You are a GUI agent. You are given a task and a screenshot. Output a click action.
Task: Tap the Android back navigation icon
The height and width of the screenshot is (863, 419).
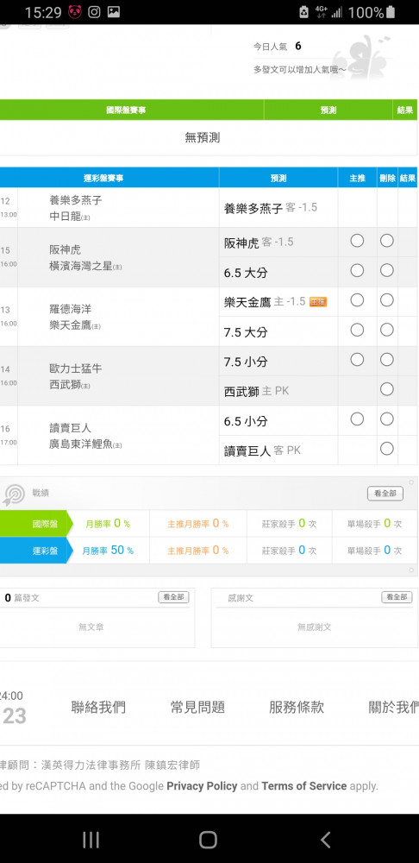pyautogui.click(x=326, y=840)
